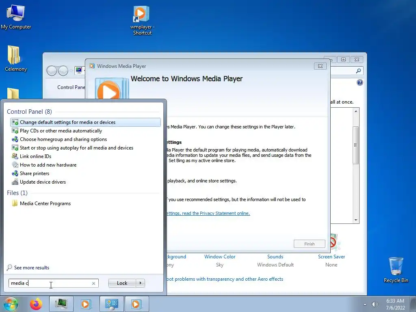Image resolution: width=416 pixels, height=312 pixels.
Task: Open the Recycle Bin desktop icon
Action: click(x=396, y=270)
